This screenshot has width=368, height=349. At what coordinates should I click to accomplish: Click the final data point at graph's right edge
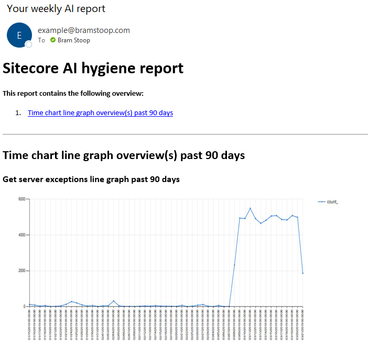click(303, 273)
